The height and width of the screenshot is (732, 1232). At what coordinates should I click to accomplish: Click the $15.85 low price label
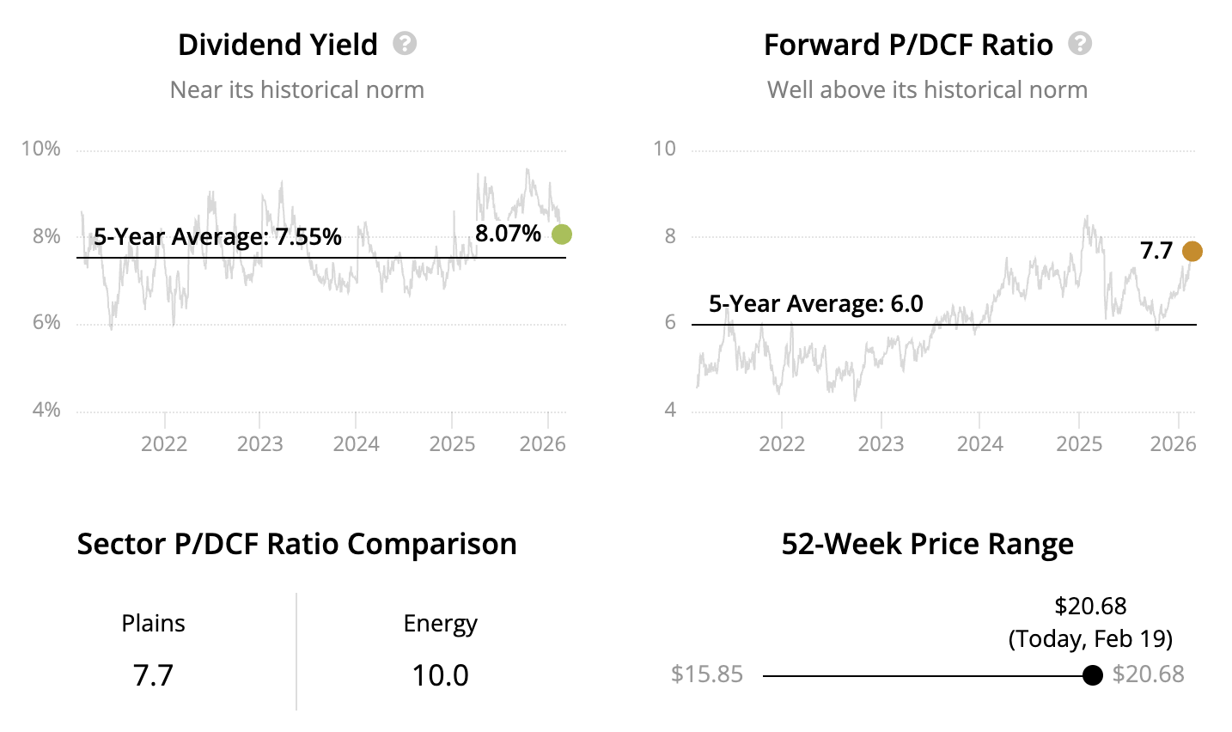707,674
